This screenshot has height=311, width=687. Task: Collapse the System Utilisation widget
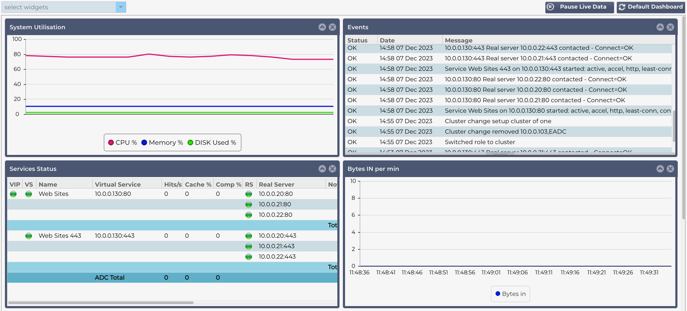pyautogui.click(x=322, y=27)
